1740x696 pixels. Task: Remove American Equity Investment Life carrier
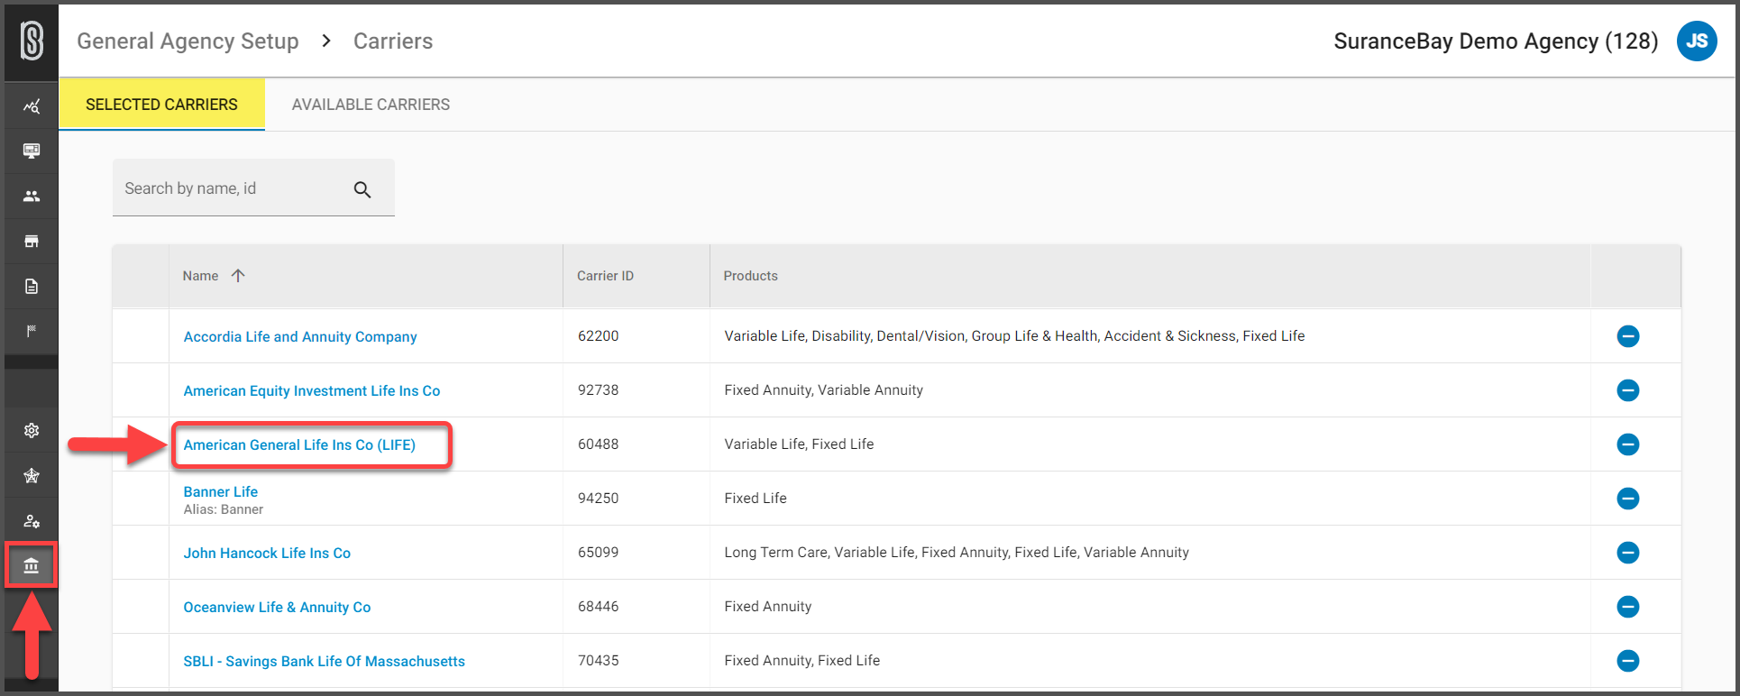click(x=1628, y=390)
